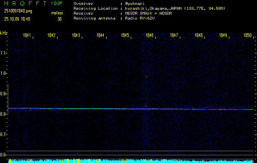Click the 0.6 kHz frequency label

point(4,155)
